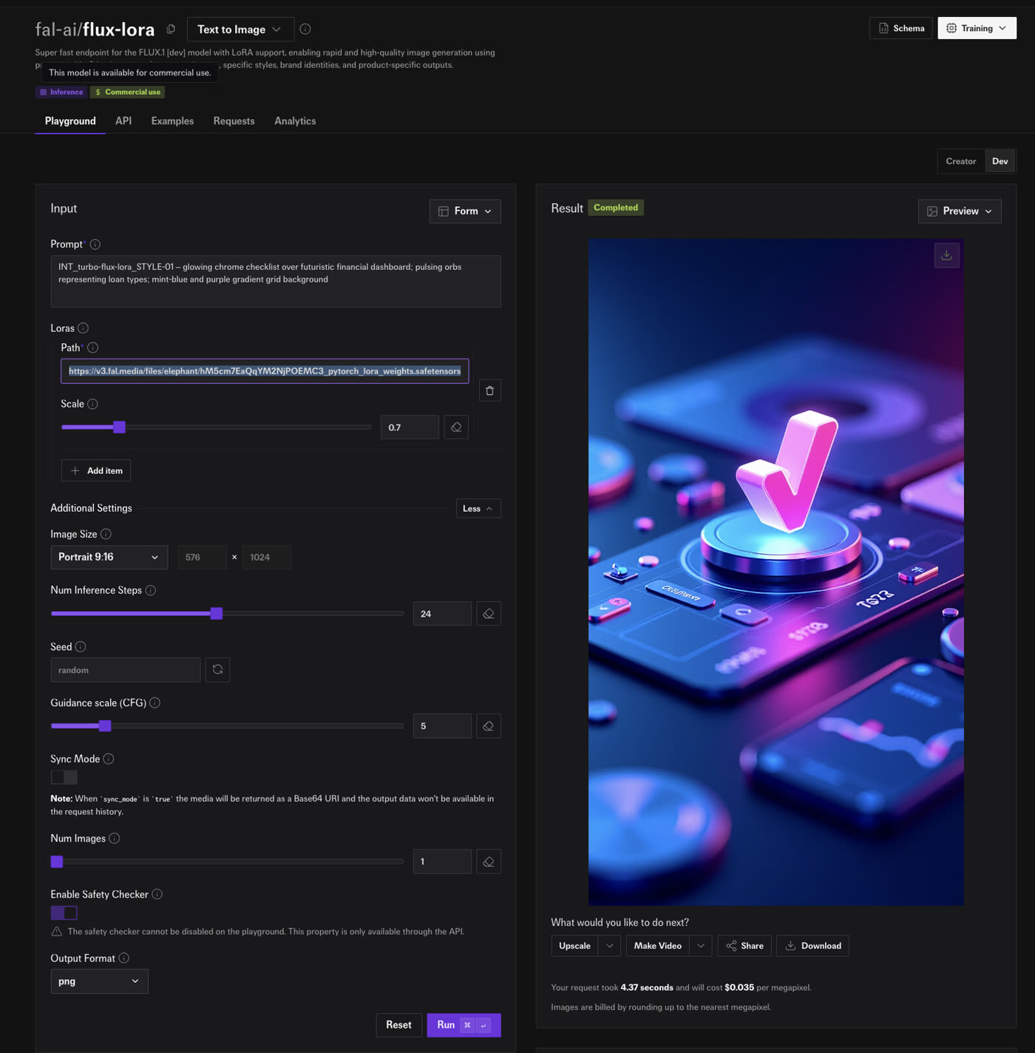
Task: Click the Num Images slider handle
Action: (x=57, y=861)
